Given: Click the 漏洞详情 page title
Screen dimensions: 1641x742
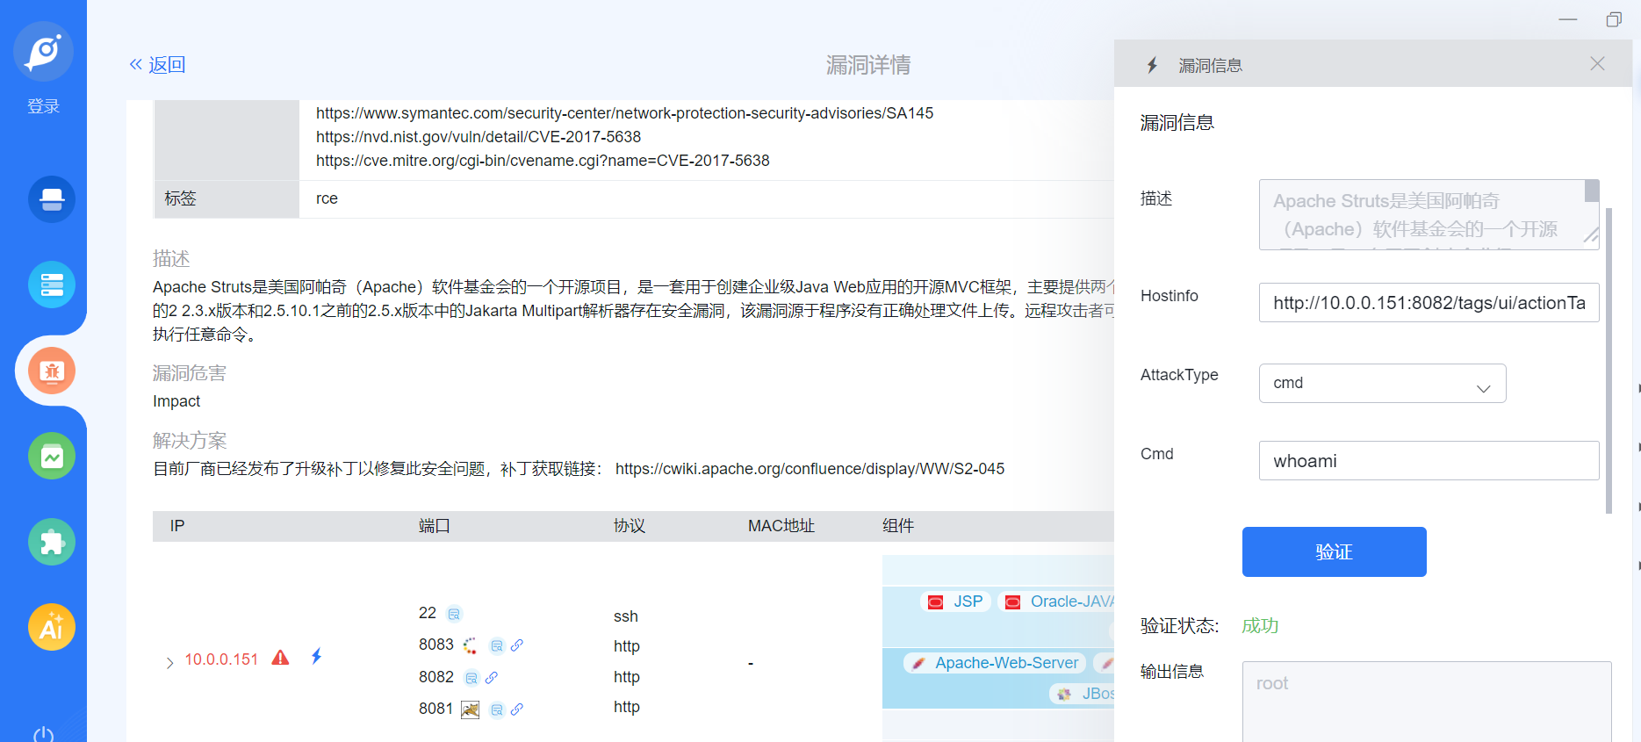Looking at the screenshot, I should coord(868,65).
